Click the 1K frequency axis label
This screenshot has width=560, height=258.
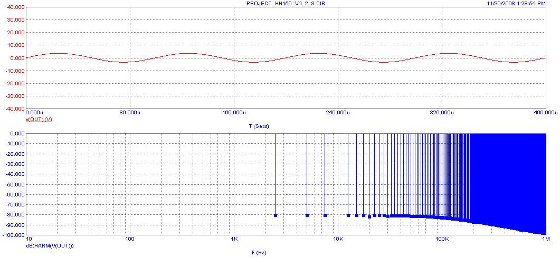point(234,239)
